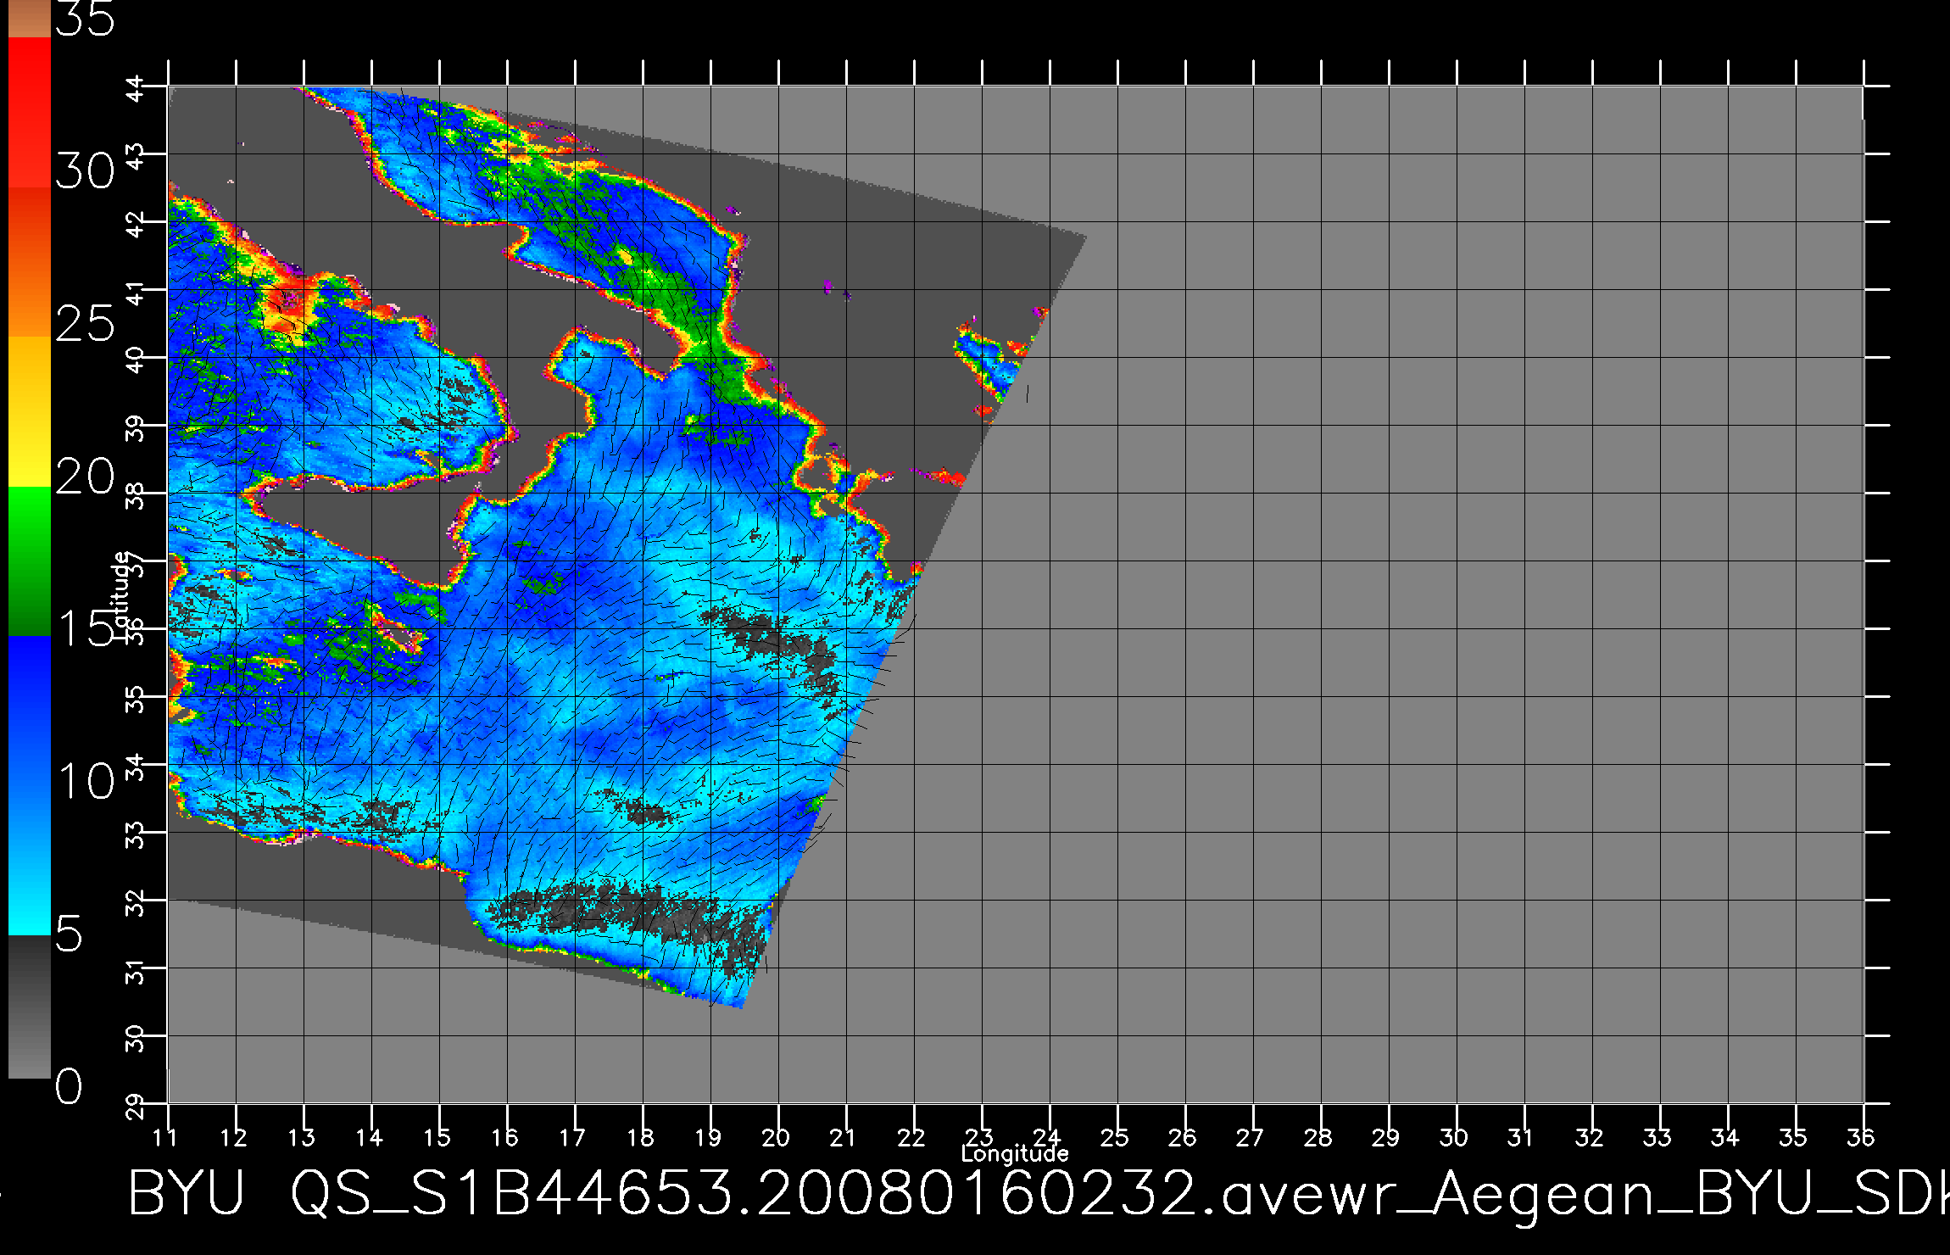Screen dimensions: 1950x1255
Task: Click latitude tick label 44
Action: point(136,87)
